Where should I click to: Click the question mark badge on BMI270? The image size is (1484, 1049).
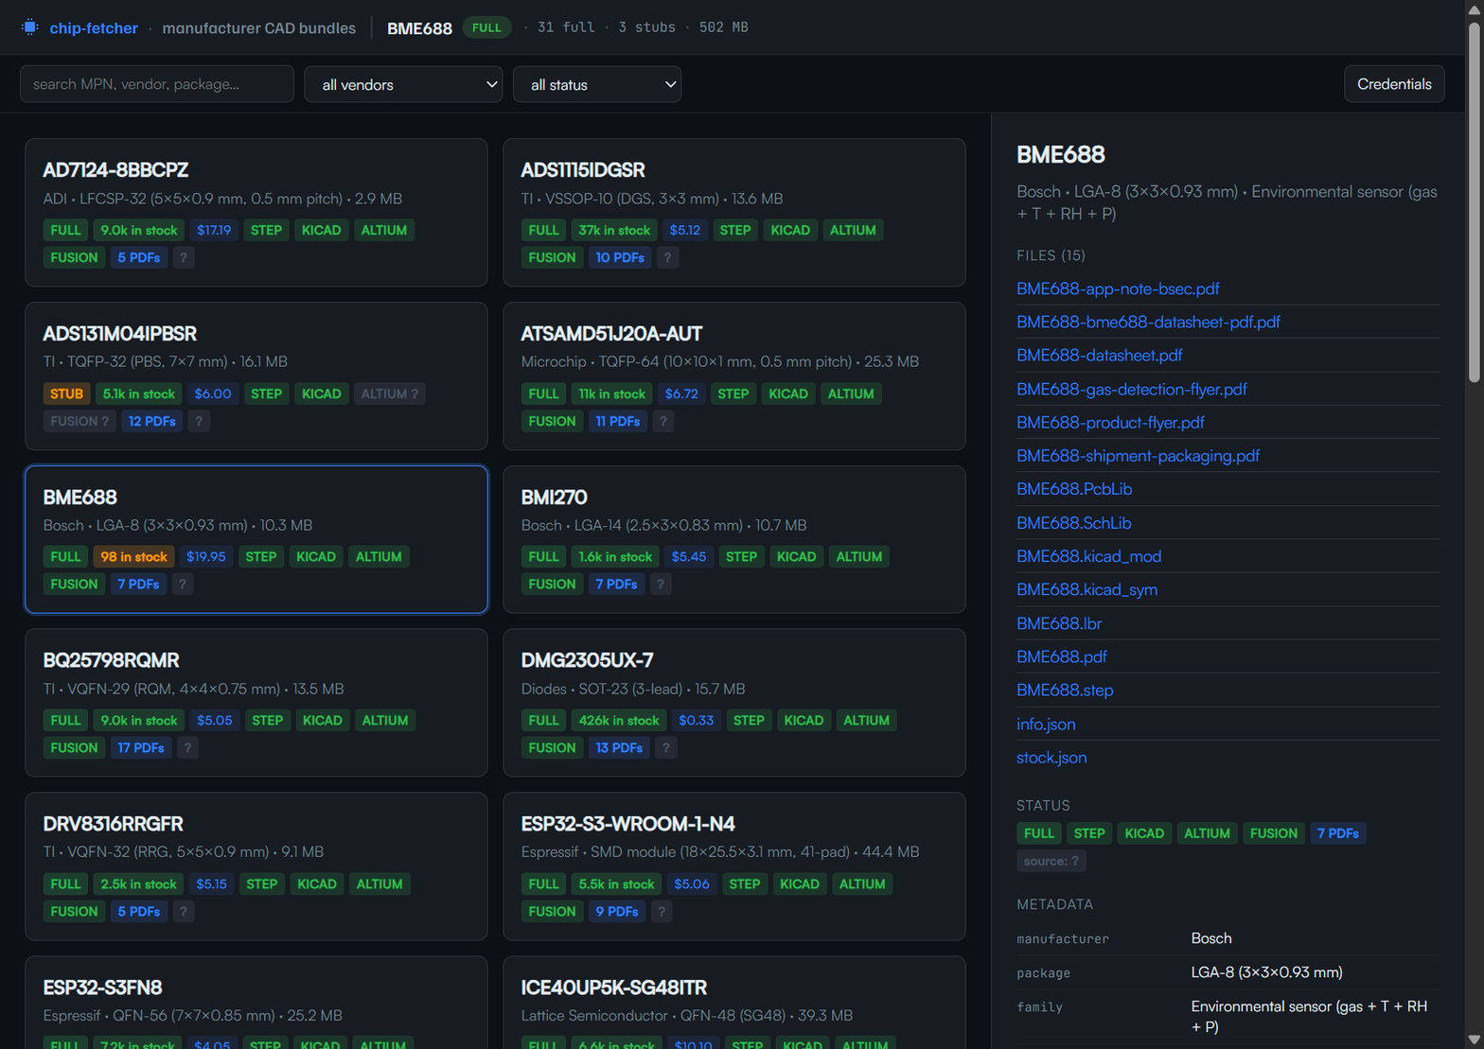pos(661,585)
